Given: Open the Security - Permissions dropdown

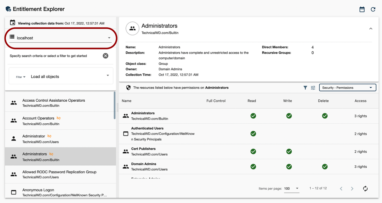Looking at the screenshot, I should click(347, 88).
